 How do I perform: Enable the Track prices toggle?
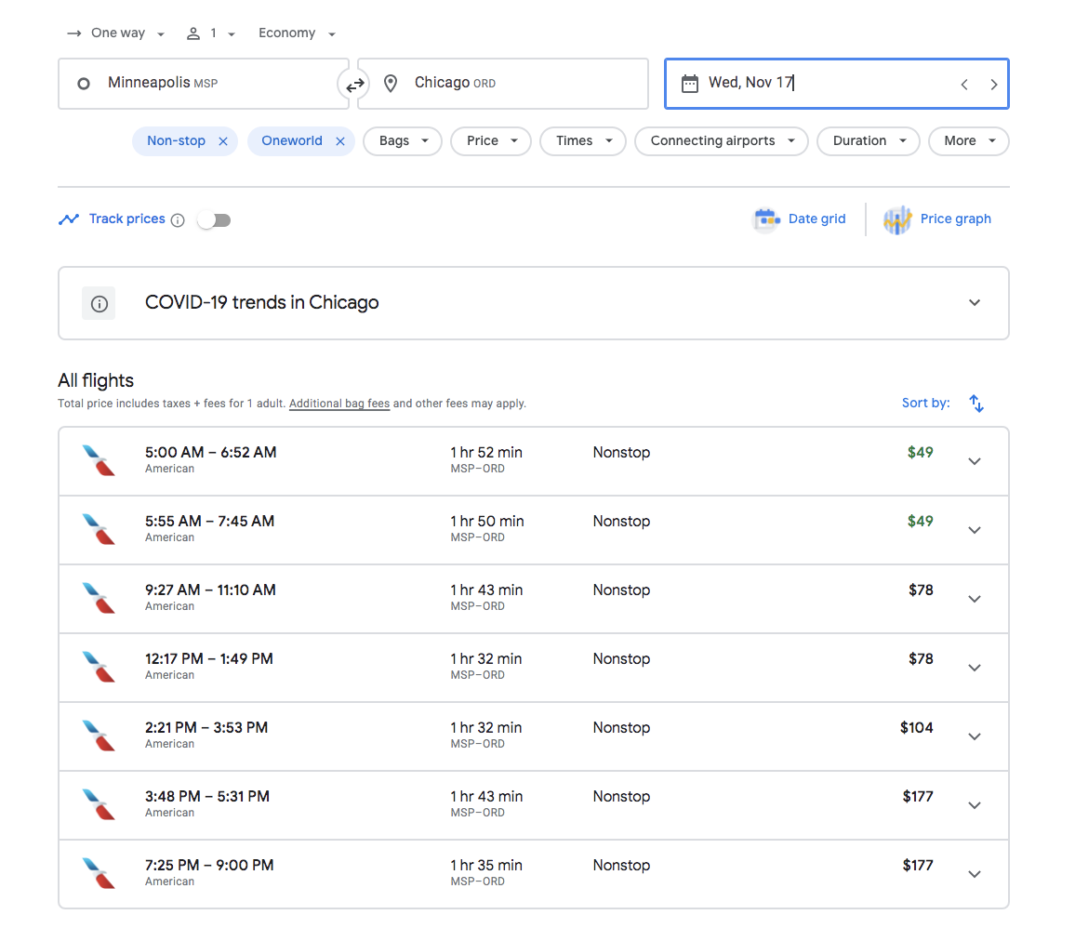point(214,219)
